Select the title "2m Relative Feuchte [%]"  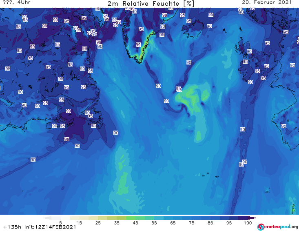coord(151,4)
